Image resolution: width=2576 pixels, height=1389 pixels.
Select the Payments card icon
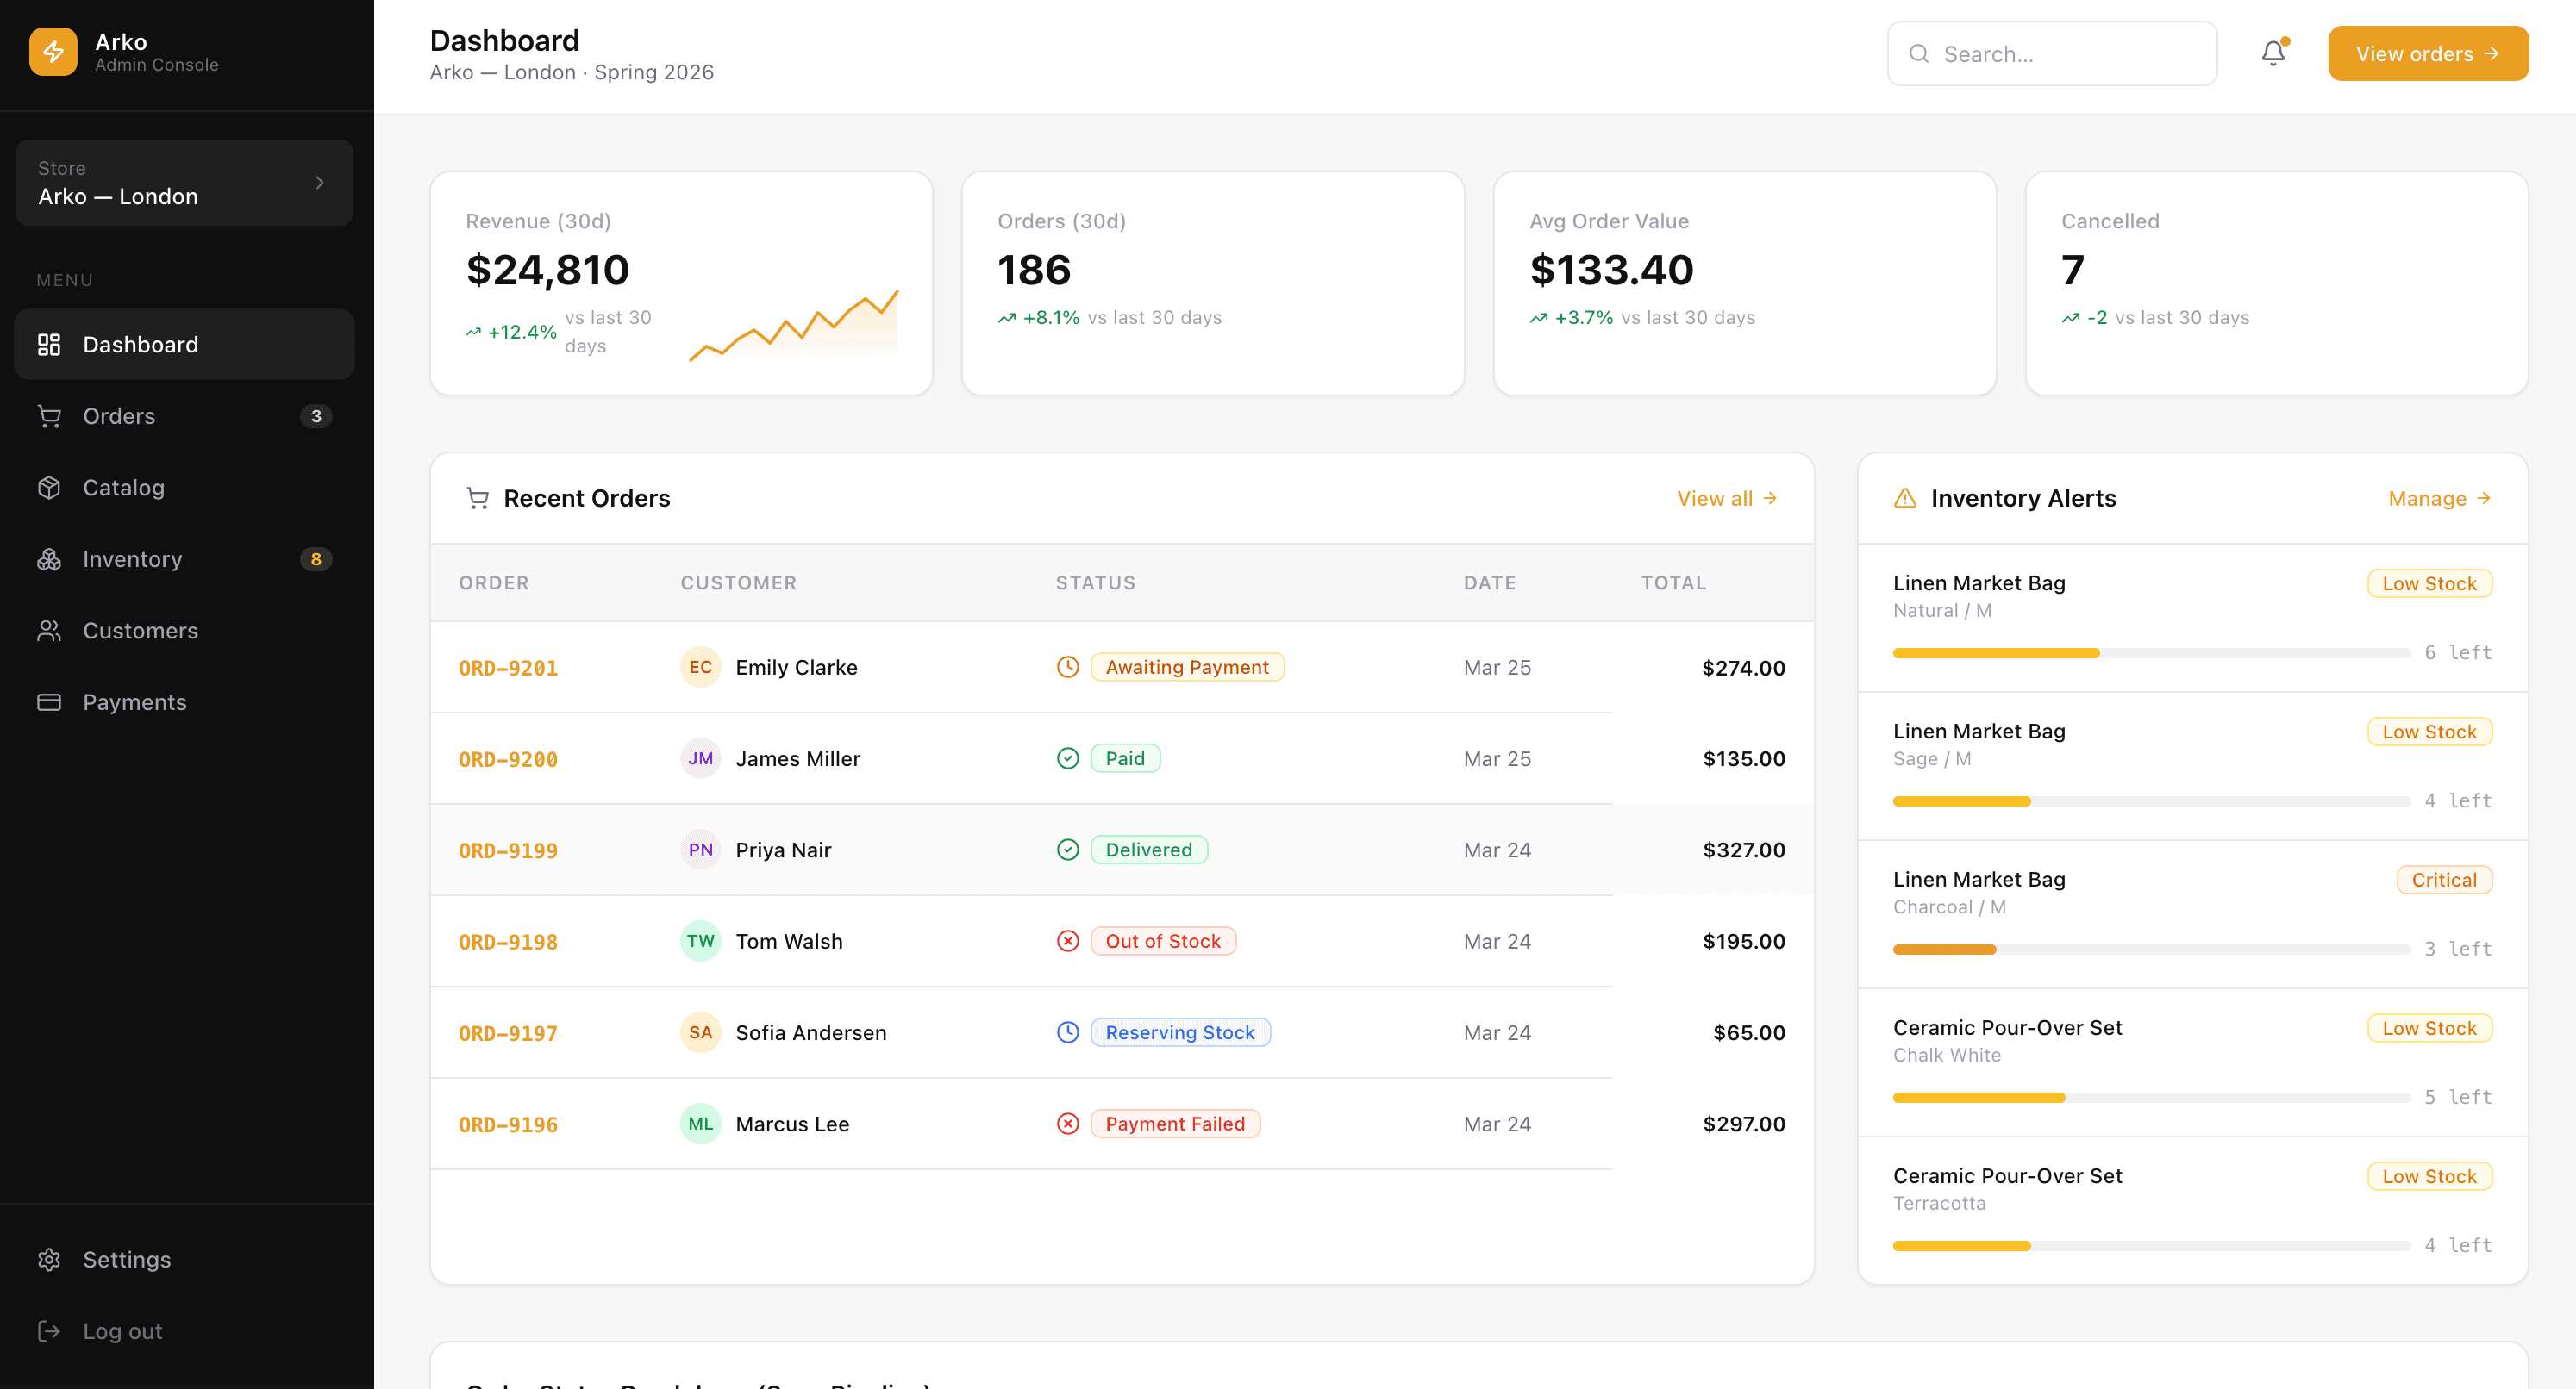point(49,701)
